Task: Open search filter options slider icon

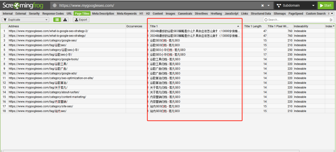Action: point(331,20)
